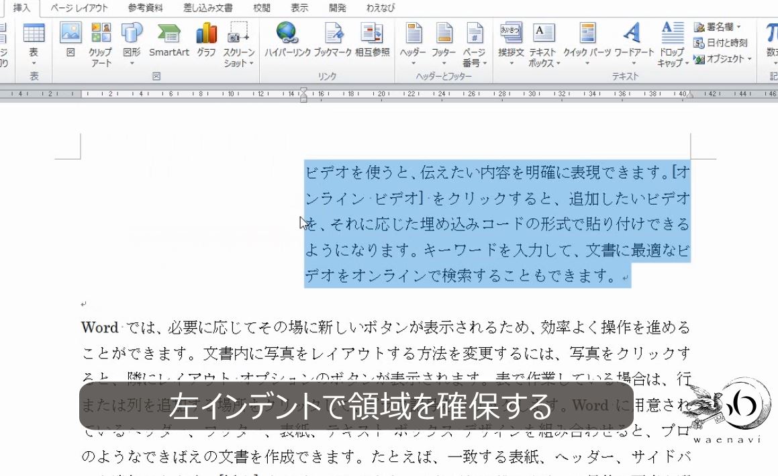Switch to the 表示 (View) tab
The width and height of the screenshot is (778, 476).
coord(299,8)
